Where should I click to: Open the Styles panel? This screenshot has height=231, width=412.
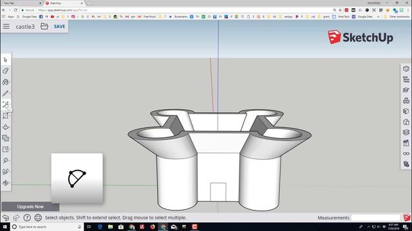coord(406,122)
